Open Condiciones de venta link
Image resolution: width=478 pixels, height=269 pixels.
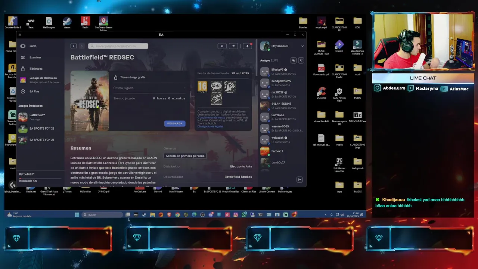(211, 118)
